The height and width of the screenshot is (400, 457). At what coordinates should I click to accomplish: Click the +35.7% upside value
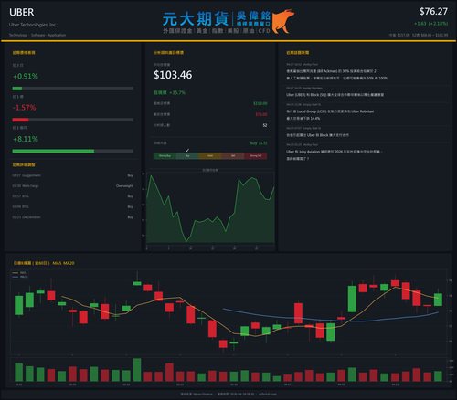point(177,92)
